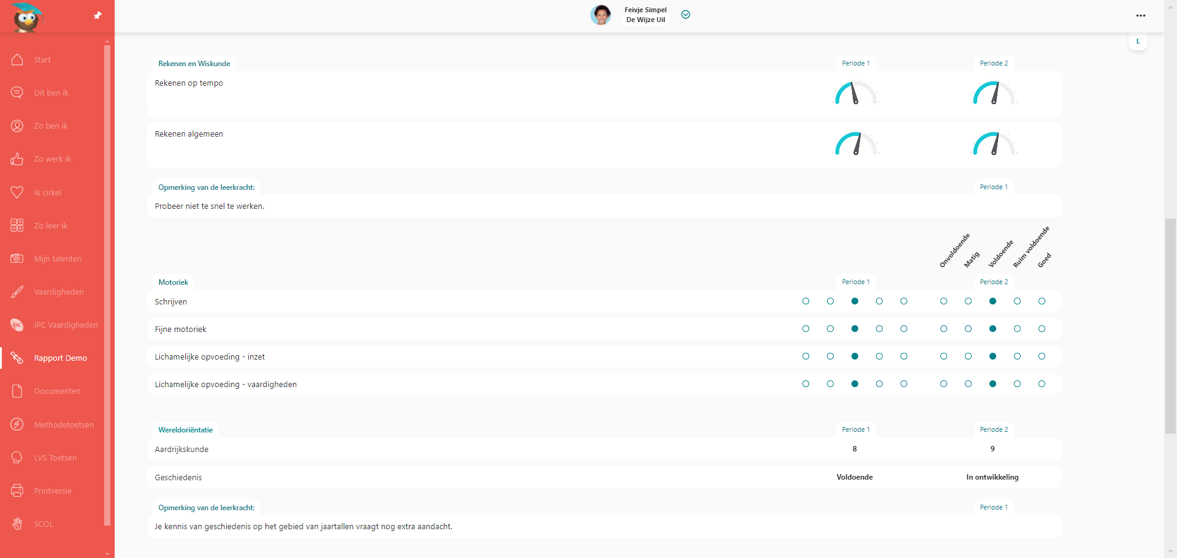
Task: Select Matig for Fijne motoriek Periode 2
Action: (968, 329)
